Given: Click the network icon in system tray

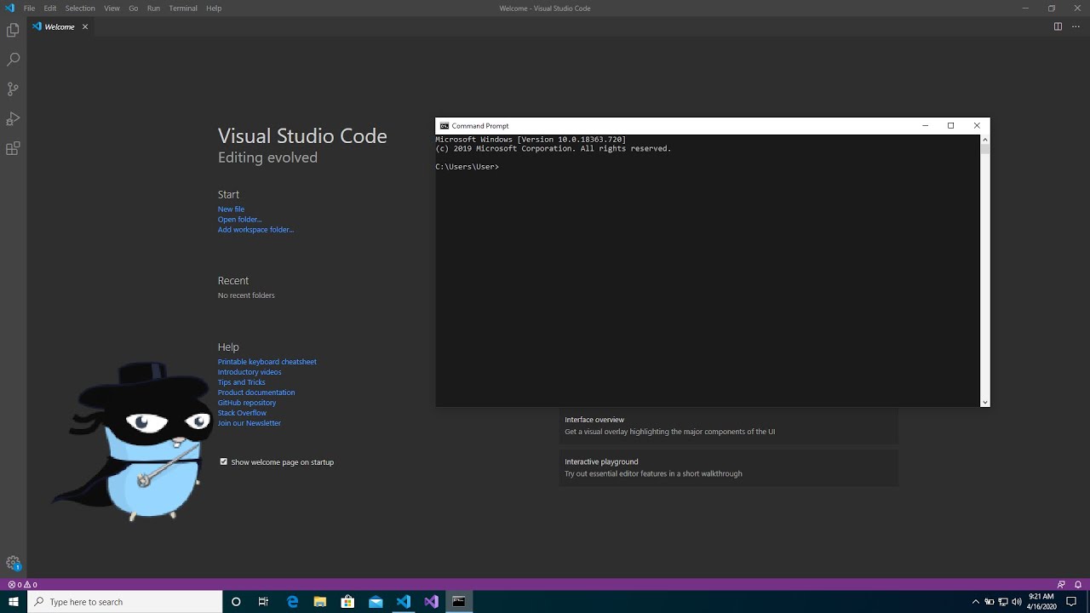Looking at the screenshot, I should [1002, 602].
